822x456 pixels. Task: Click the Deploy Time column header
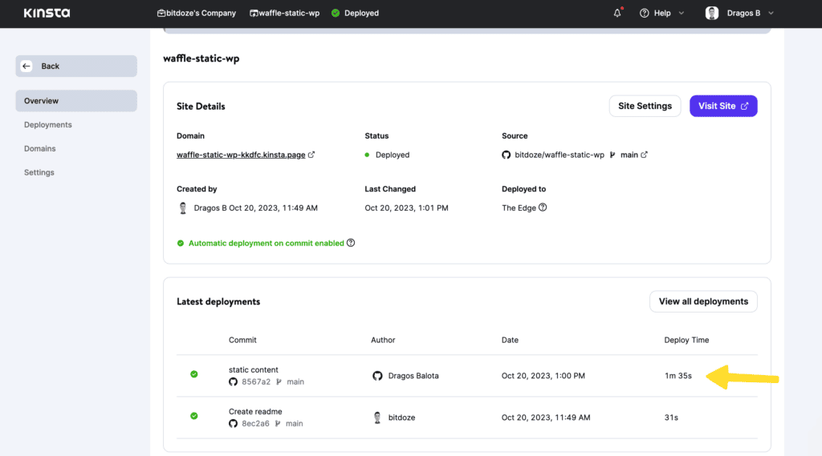686,341
